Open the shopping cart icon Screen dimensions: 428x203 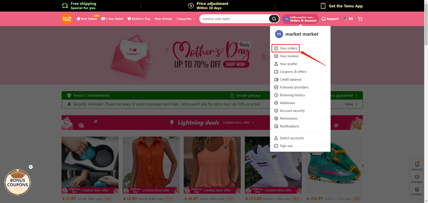click(360, 19)
